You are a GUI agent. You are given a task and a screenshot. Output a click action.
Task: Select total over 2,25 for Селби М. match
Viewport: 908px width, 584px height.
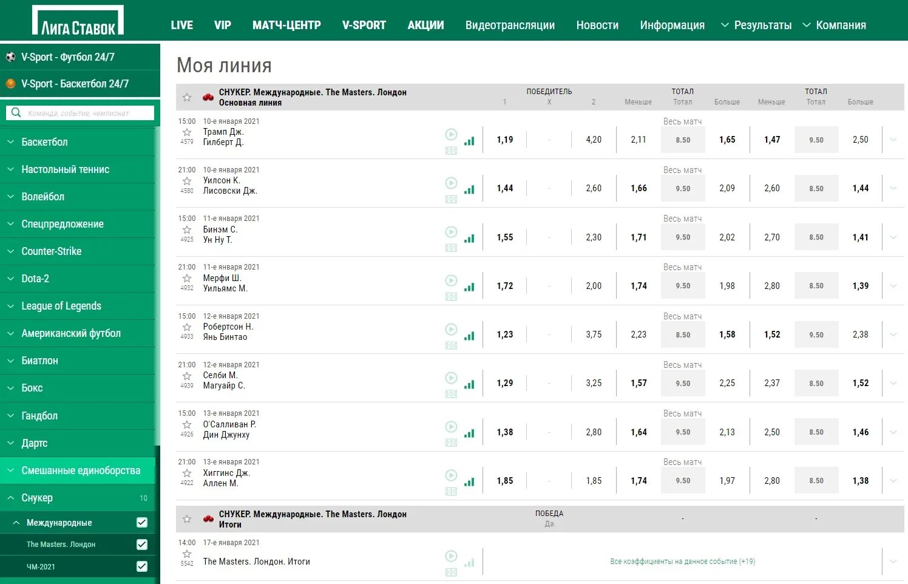coord(727,383)
